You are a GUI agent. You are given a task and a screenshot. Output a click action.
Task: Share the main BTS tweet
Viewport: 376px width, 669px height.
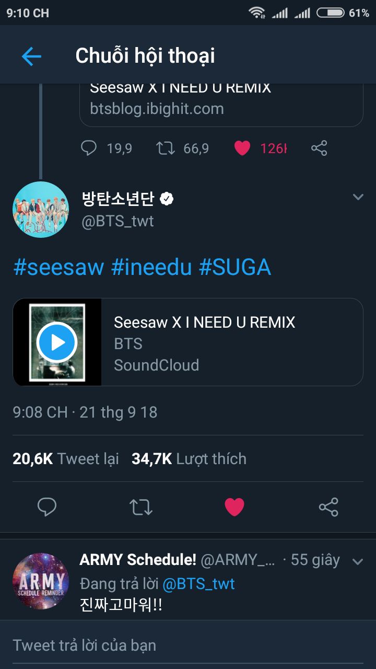click(x=328, y=507)
